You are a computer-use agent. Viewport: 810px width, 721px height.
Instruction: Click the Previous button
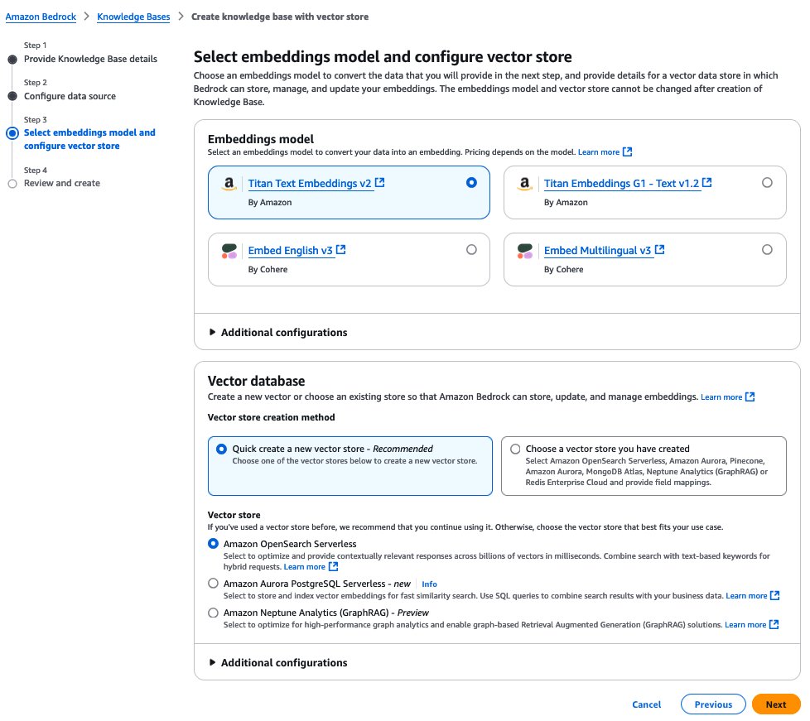click(713, 704)
